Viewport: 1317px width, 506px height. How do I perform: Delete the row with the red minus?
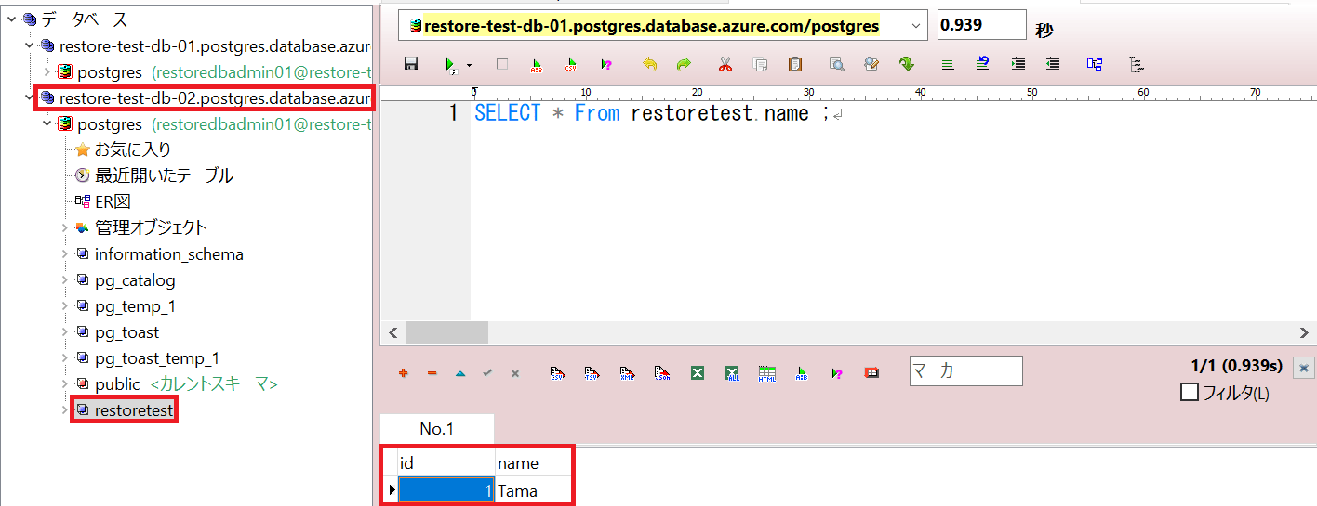click(432, 372)
